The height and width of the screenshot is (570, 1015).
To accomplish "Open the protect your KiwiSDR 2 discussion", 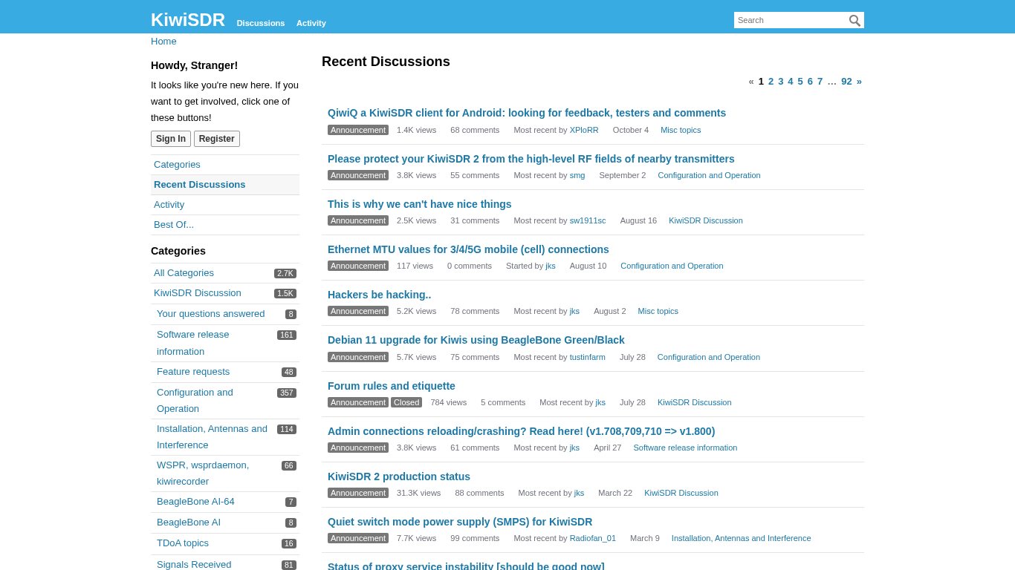I will coord(531,159).
